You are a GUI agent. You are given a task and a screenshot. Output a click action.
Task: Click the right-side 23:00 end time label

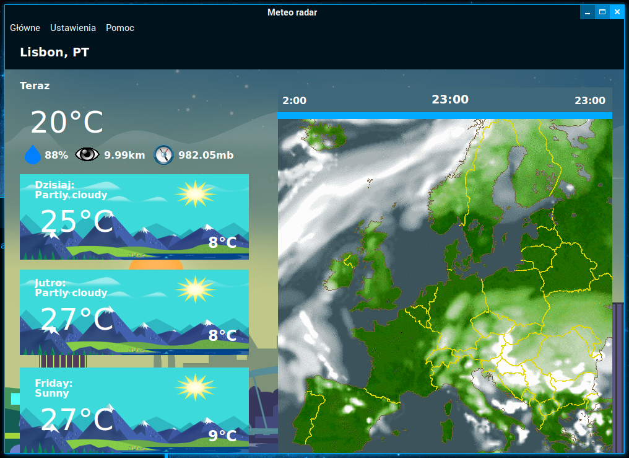[590, 100]
